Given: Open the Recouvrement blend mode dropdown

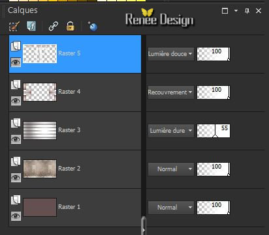Looking at the screenshot, I should point(171,92).
